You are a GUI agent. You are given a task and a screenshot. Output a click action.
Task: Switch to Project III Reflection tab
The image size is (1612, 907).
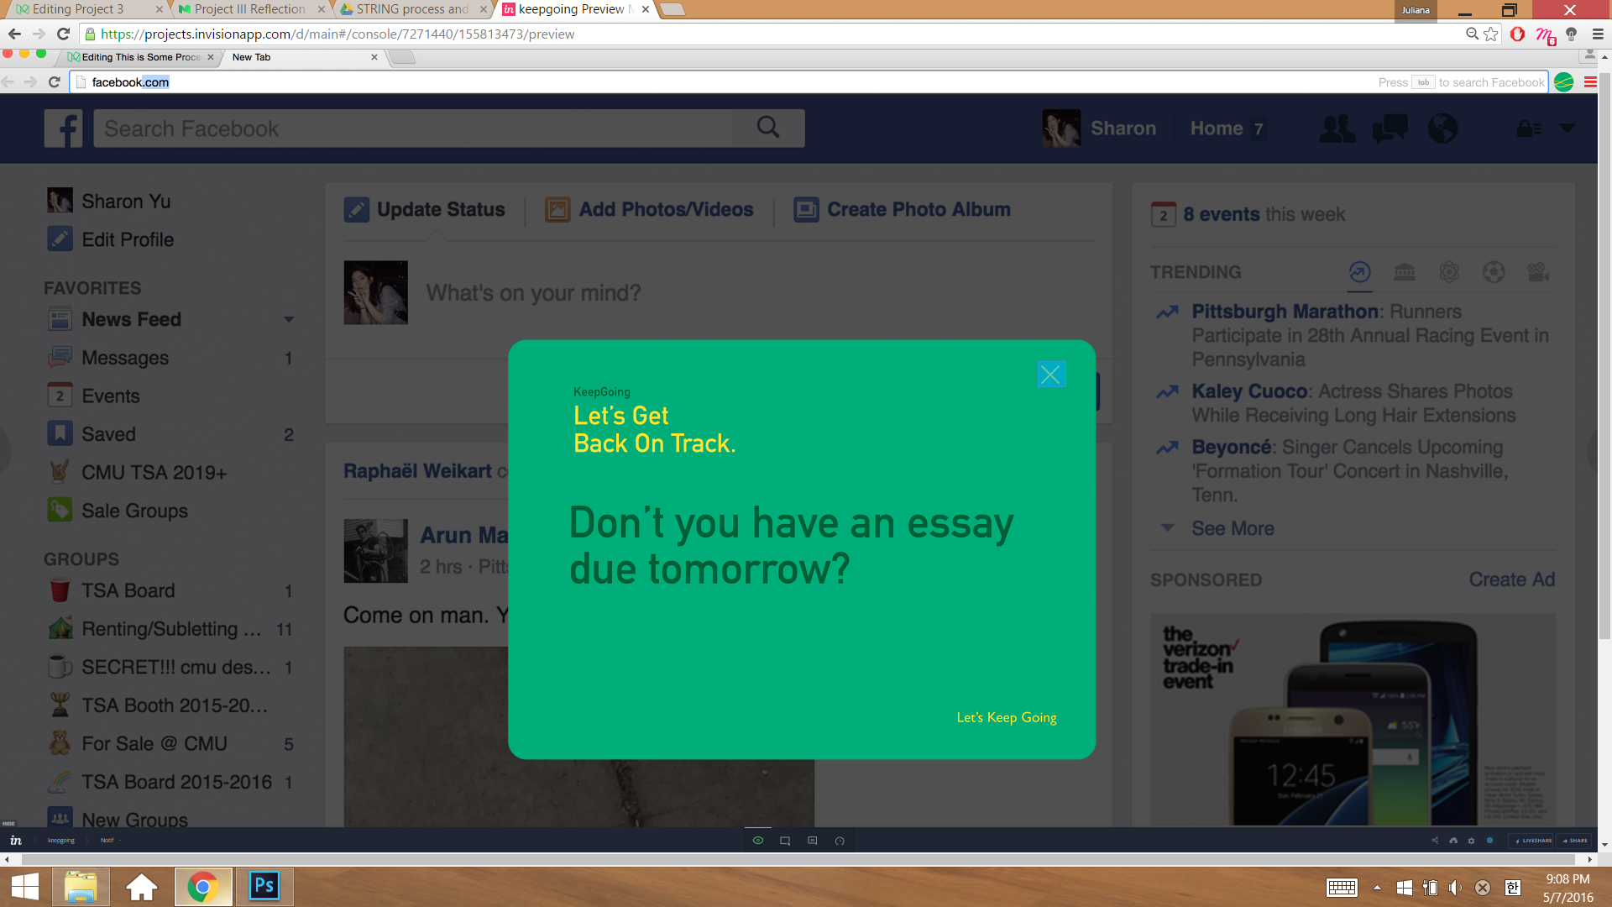pyautogui.click(x=249, y=9)
